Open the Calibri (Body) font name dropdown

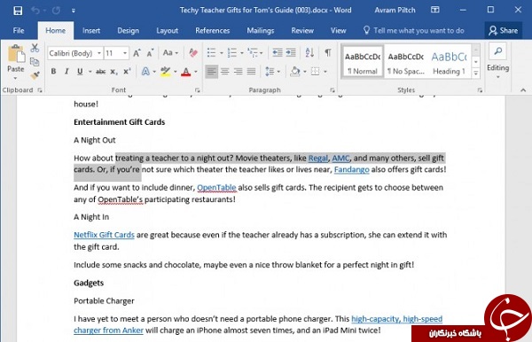click(99, 53)
